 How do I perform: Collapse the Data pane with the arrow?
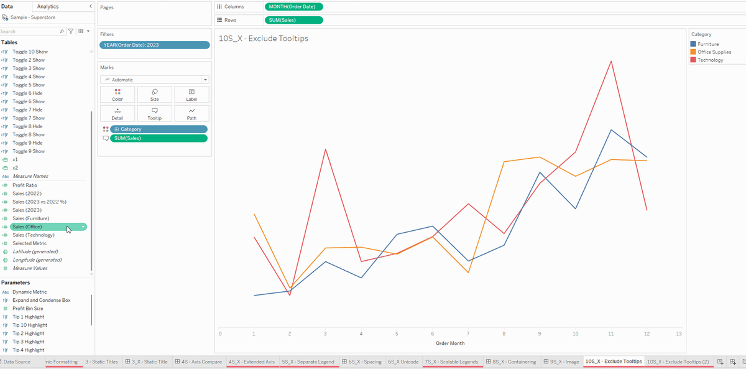pos(91,6)
